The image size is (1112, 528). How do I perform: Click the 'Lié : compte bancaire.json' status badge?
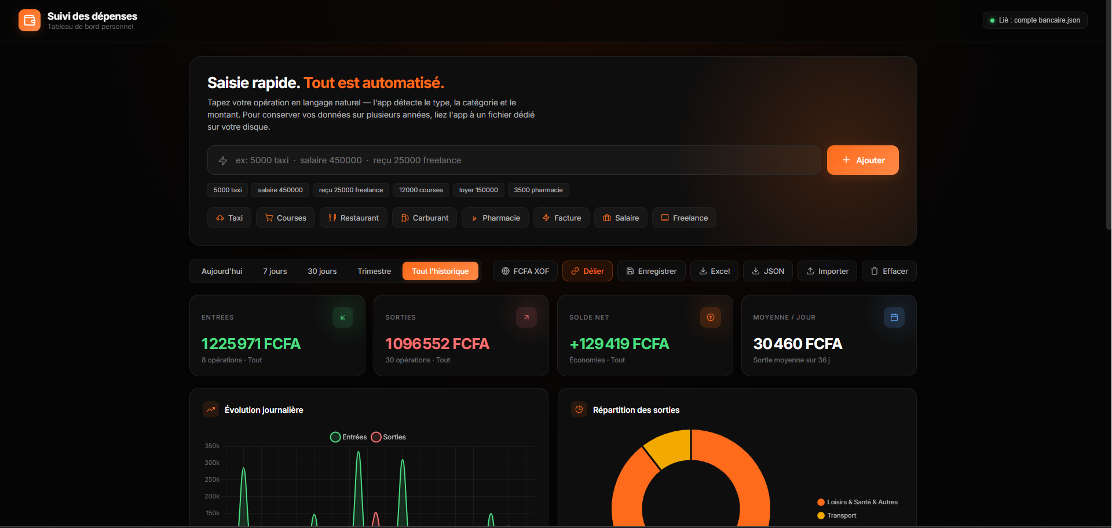click(1035, 20)
